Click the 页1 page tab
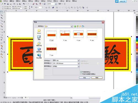Viewport: 138px width, 103px height. point(26,98)
